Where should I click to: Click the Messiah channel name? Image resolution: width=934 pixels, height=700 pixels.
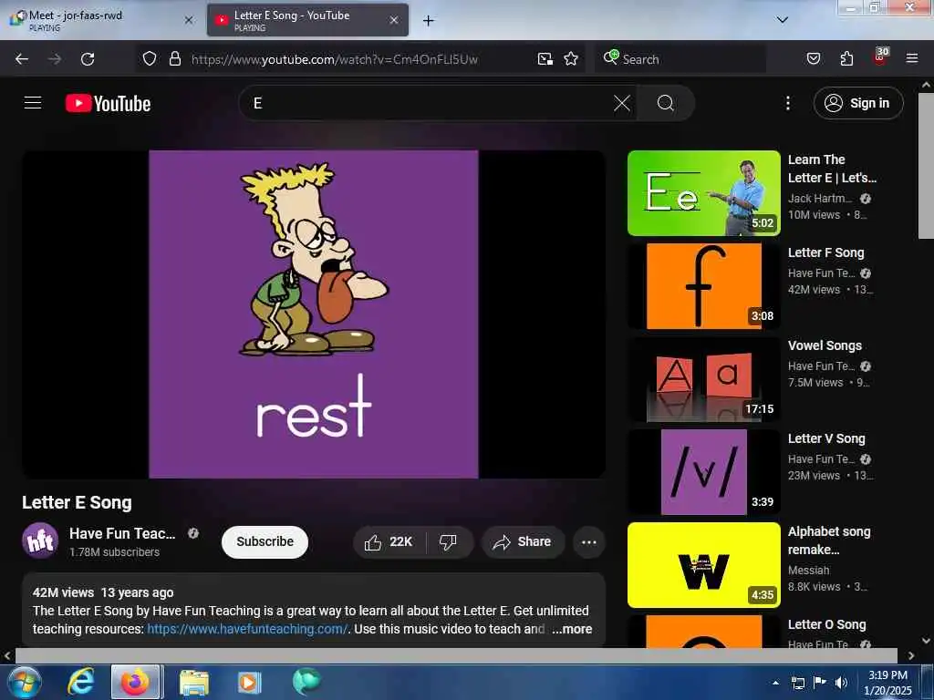808,570
